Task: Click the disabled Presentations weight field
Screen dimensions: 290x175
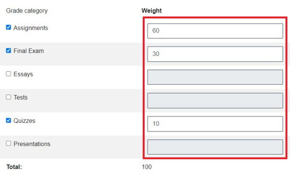Action: (215, 147)
